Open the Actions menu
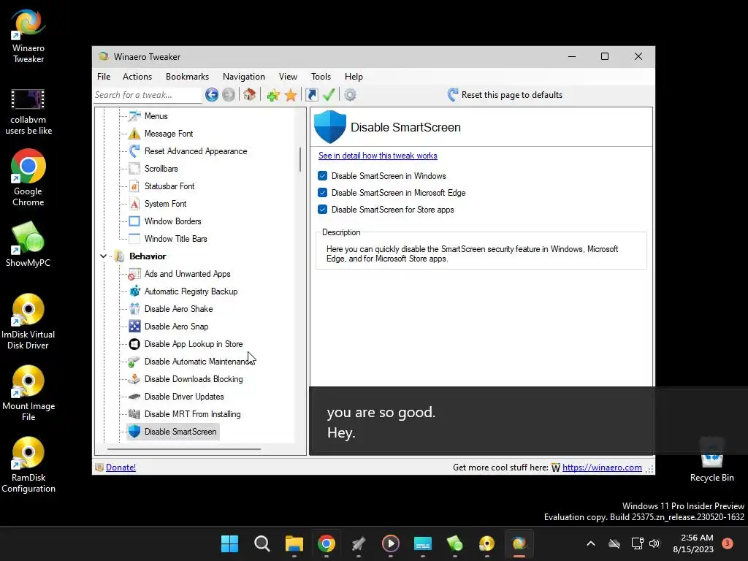The image size is (748, 561). coord(137,77)
